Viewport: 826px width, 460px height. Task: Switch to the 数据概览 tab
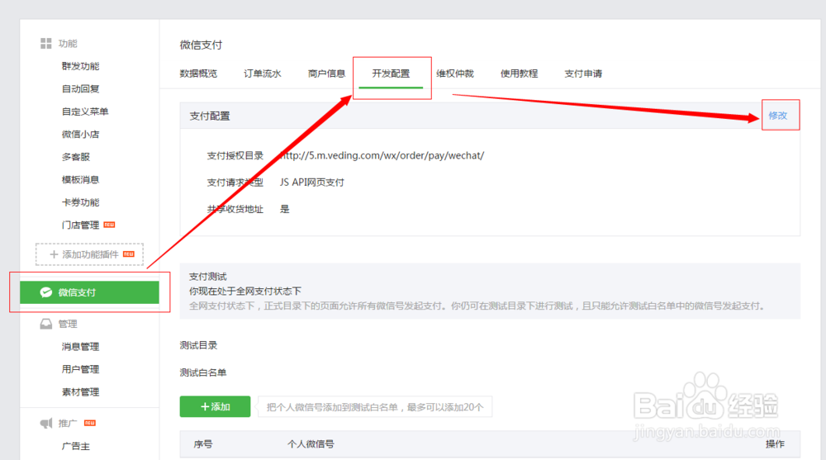coord(198,74)
